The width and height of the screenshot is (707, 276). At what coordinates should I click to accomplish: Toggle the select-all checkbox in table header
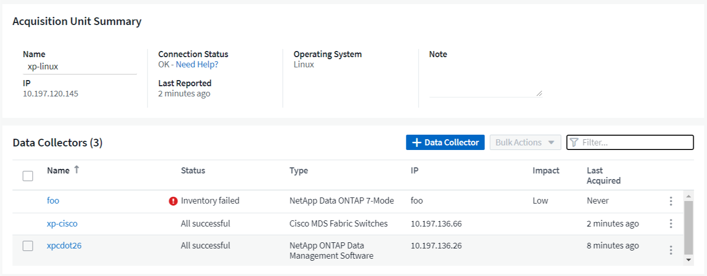pyautogui.click(x=28, y=176)
